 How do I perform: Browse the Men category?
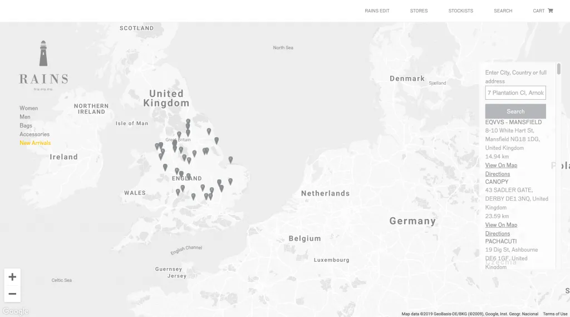25,117
